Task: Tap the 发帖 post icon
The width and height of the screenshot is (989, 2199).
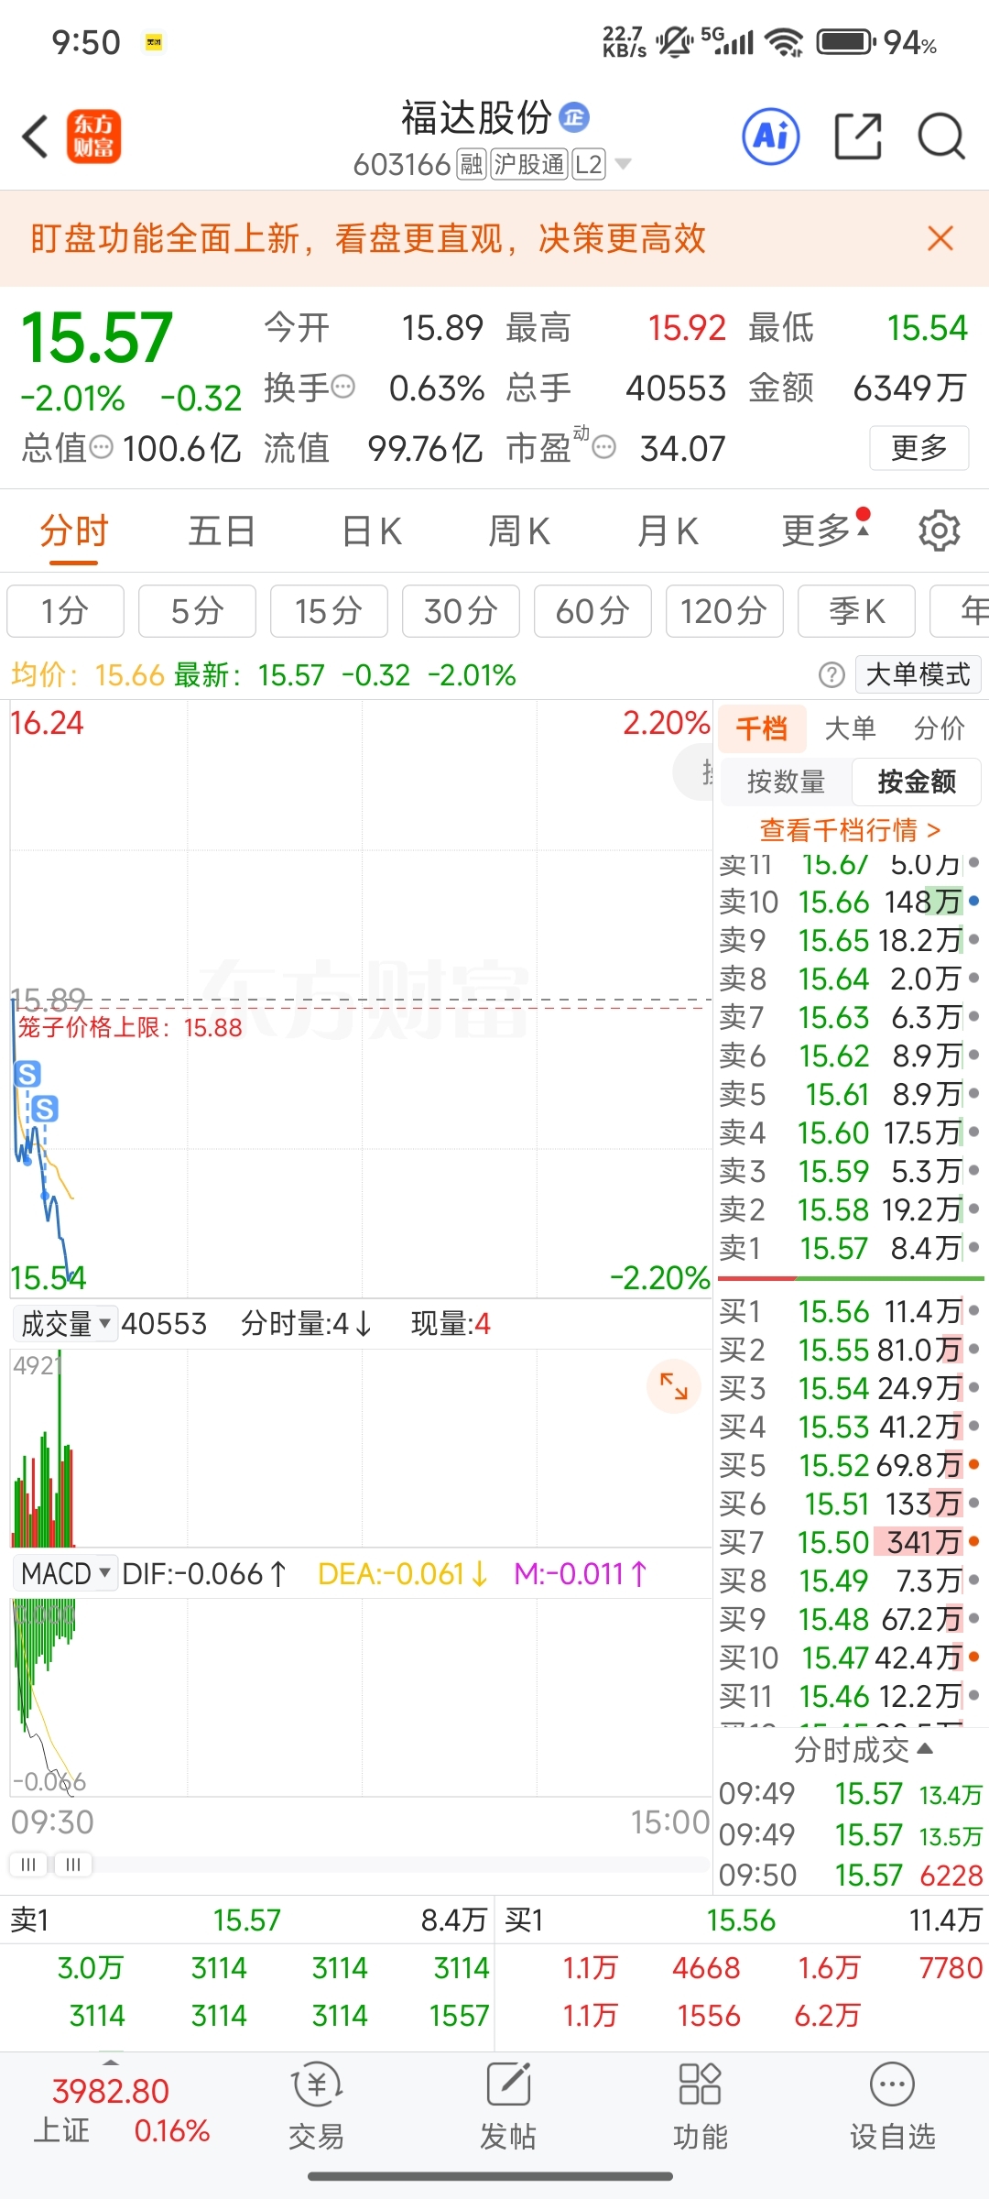Action: click(508, 2107)
